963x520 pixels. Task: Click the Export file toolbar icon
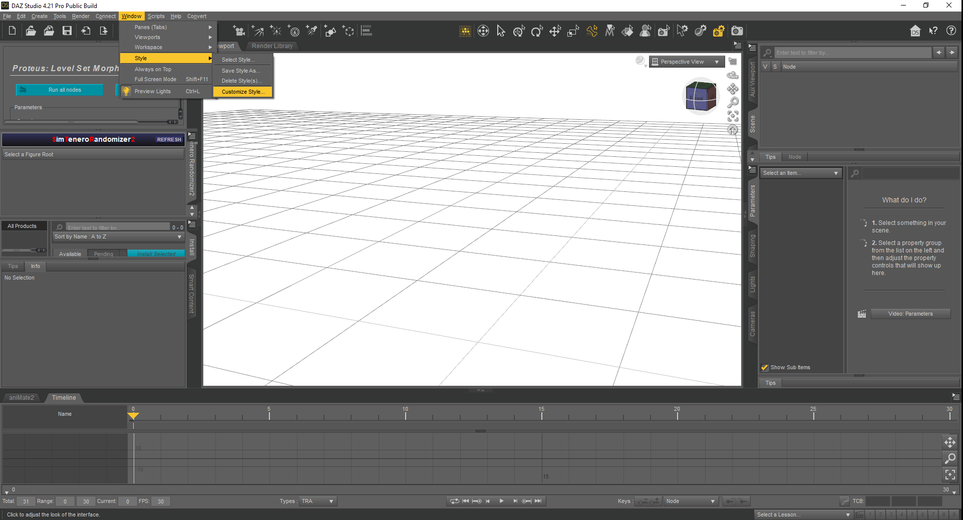click(104, 31)
